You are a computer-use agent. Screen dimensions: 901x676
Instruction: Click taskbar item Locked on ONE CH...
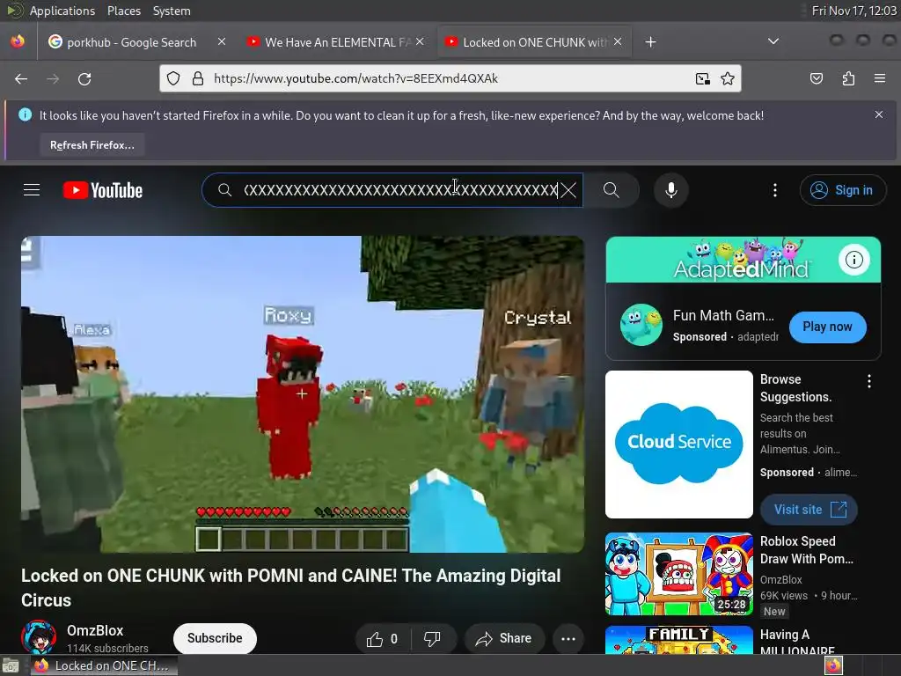(x=105, y=665)
